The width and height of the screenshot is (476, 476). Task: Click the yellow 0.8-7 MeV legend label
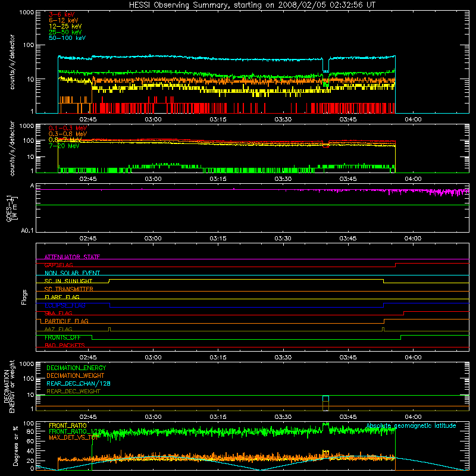[x=65, y=140]
